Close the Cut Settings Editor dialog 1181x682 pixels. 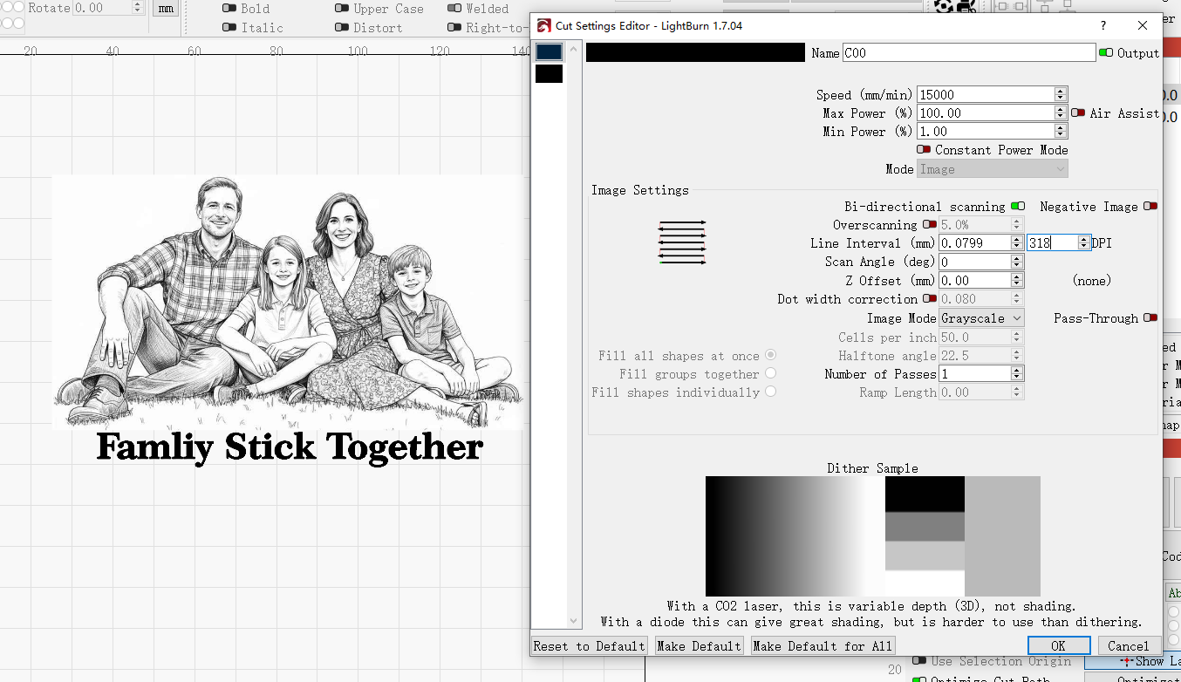point(1143,26)
